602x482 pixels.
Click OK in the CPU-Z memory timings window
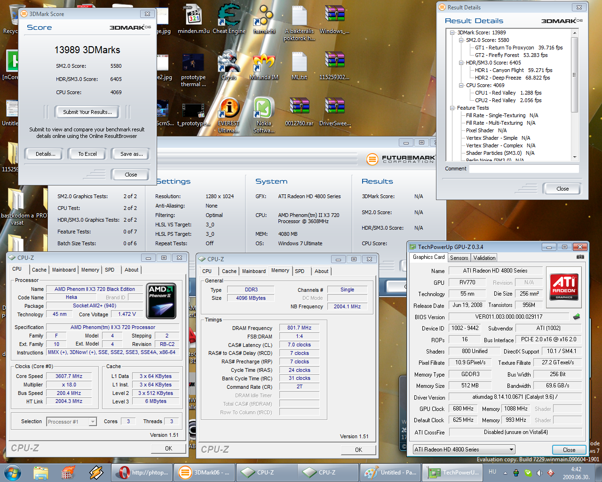click(x=358, y=450)
